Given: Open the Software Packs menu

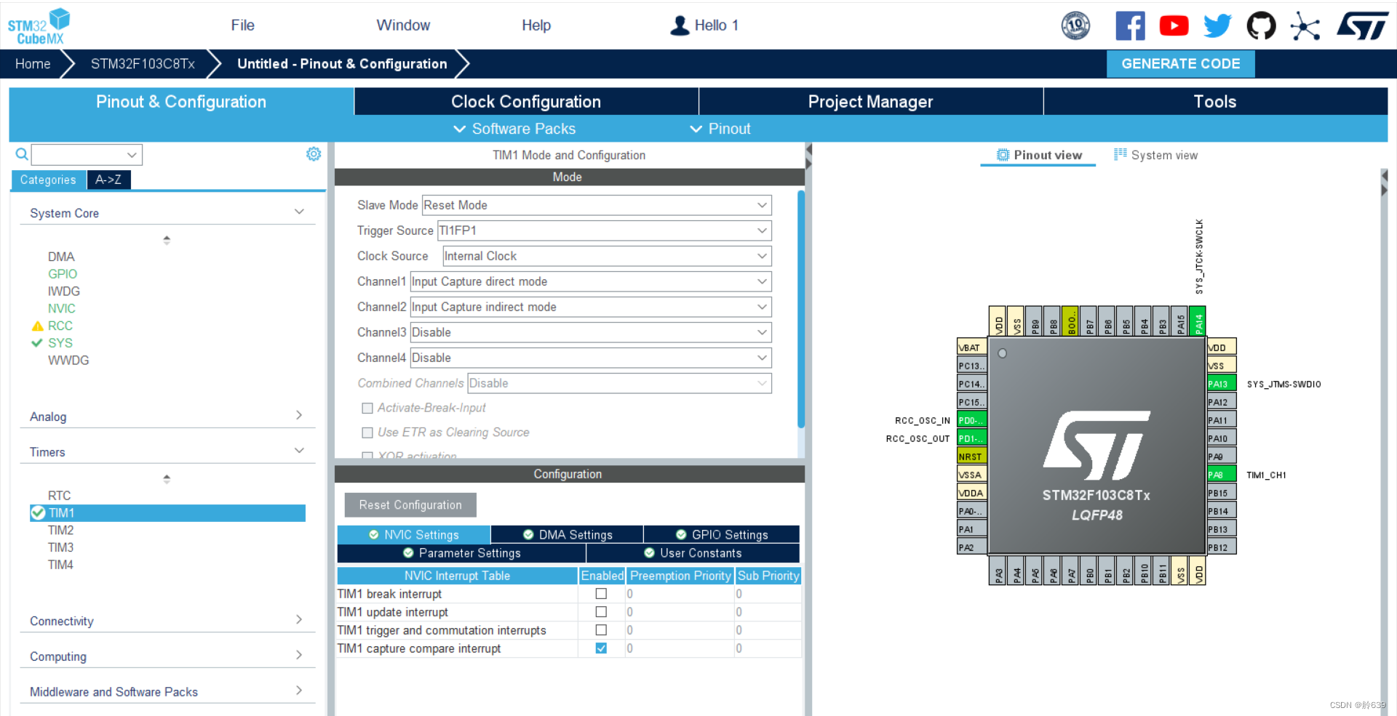Looking at the screenshot, I should tap(515, 129).
